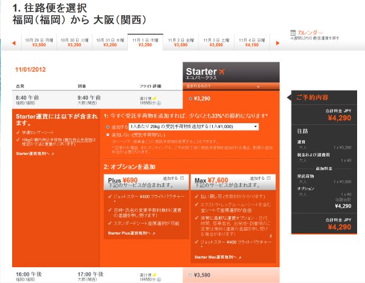Screen dimensions: 365x283
Task: Click the 17:00 午後 arrival time
Action: (x=91, y=274)
